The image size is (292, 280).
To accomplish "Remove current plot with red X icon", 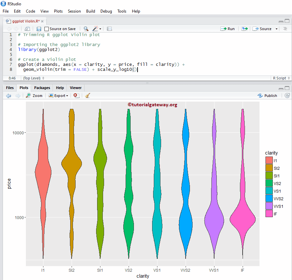I will [76, 95].
